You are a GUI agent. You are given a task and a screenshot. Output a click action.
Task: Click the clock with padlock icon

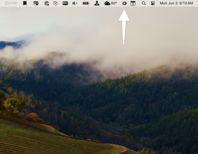pos(47,3)
